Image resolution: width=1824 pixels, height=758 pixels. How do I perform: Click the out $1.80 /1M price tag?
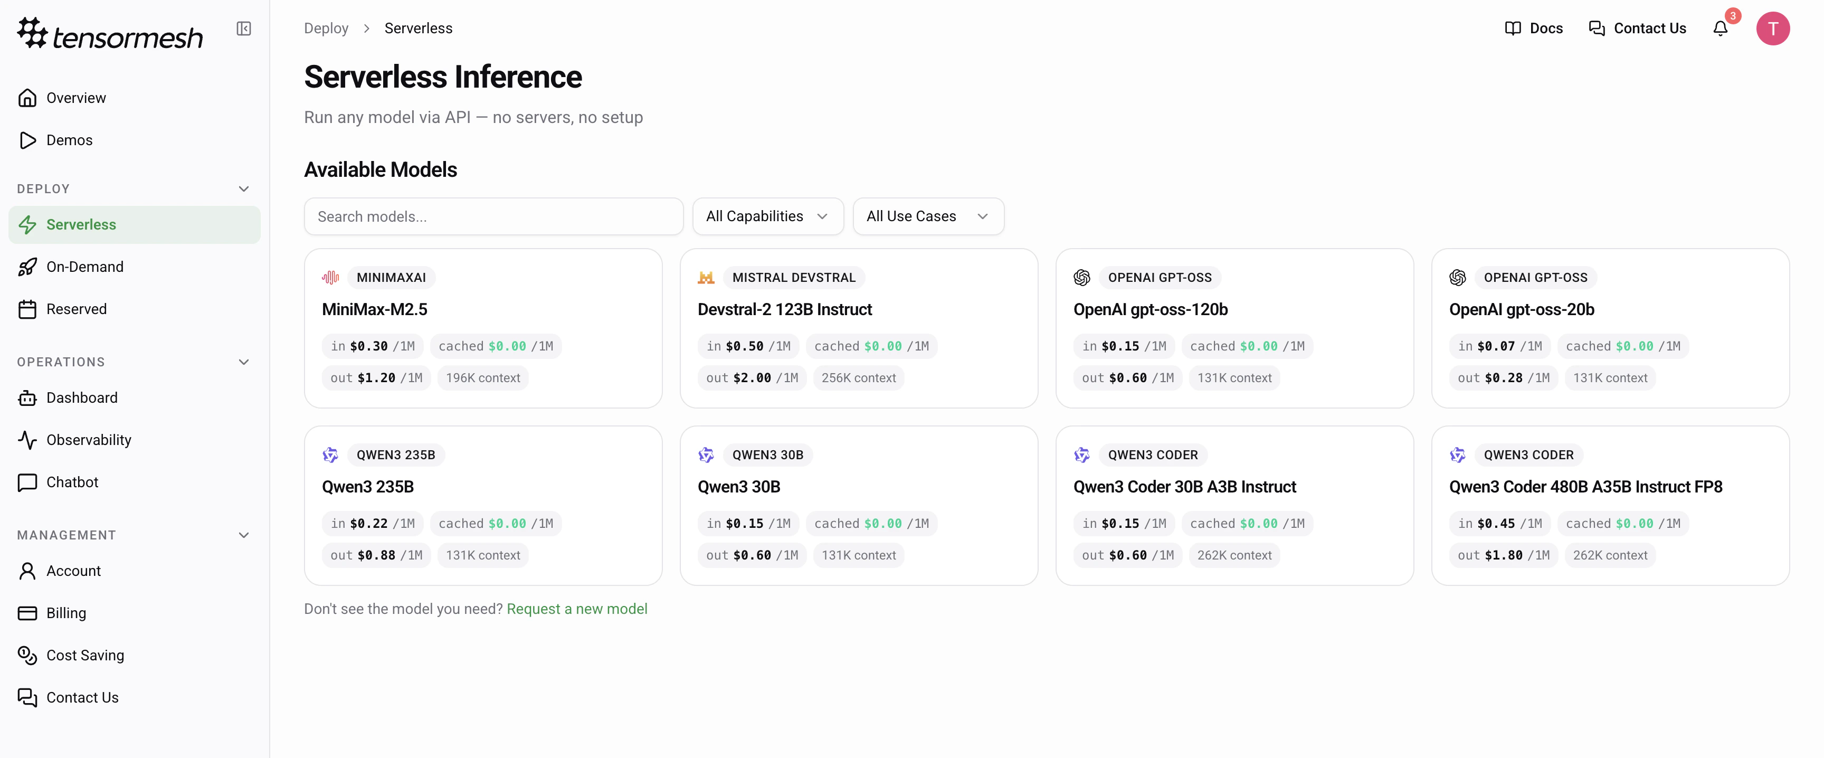pos(1503,555)
